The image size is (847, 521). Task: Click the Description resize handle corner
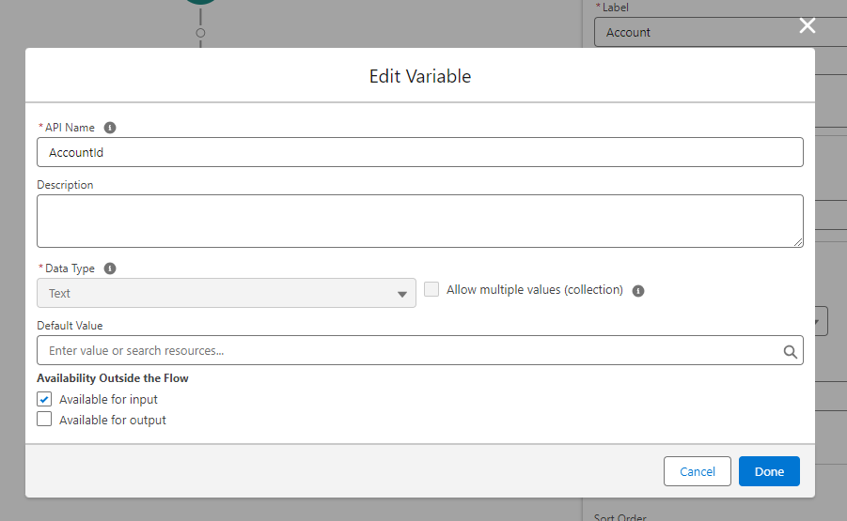pos(798,242)
